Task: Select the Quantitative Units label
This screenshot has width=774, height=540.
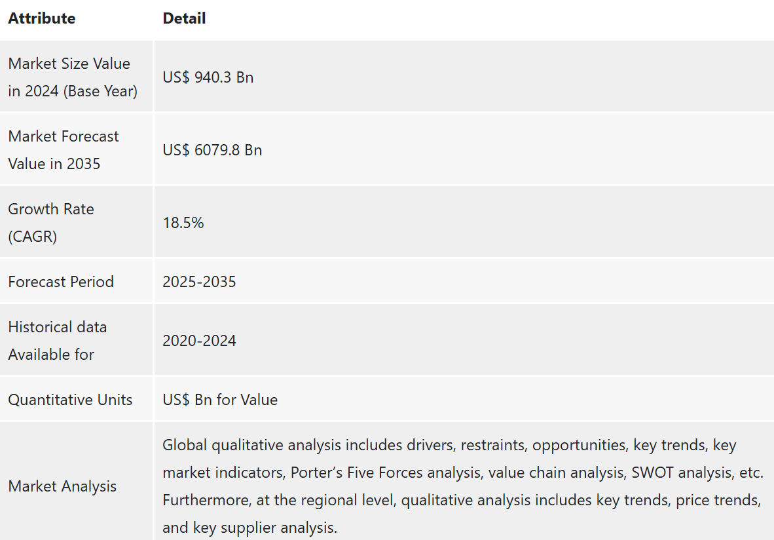Action: pyautogui.click(x=71, y=399)
